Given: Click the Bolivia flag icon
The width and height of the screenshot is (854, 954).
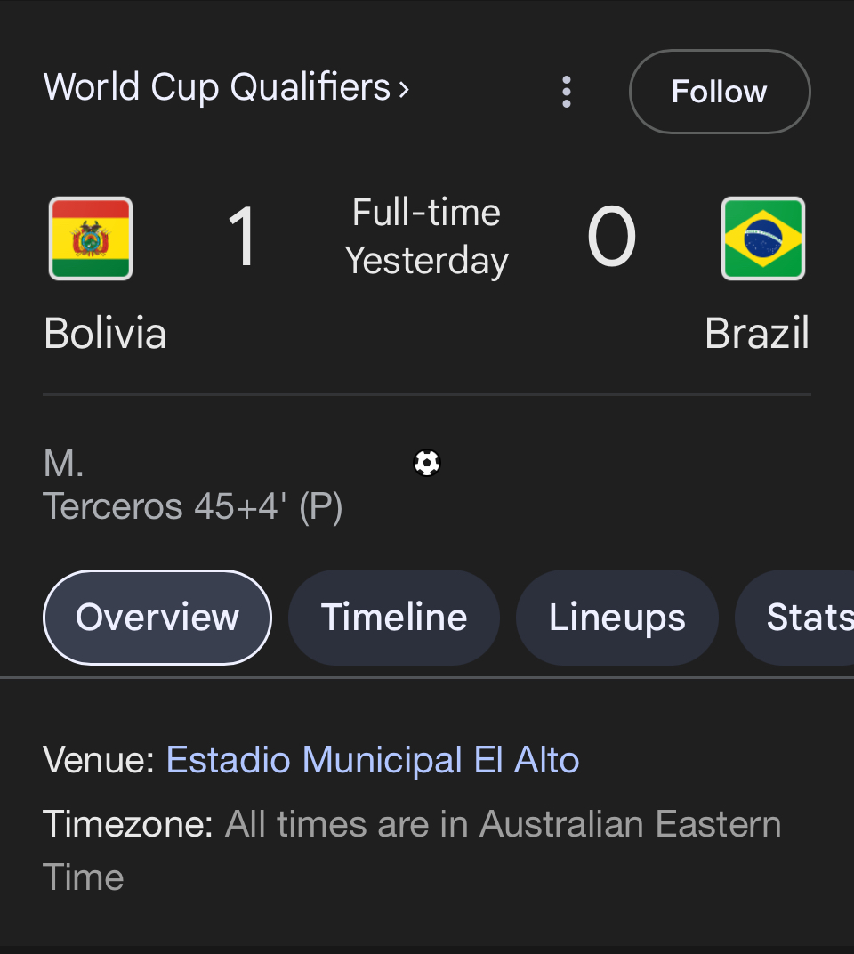Looking at the screenshot, I should [x=91, y=238].
